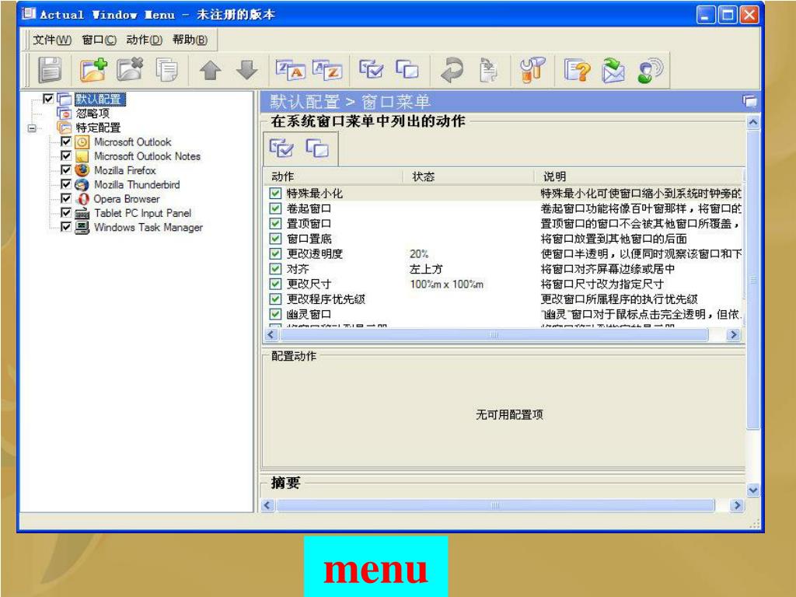Open the 窗口(C) menu

(x=99, y=40)
